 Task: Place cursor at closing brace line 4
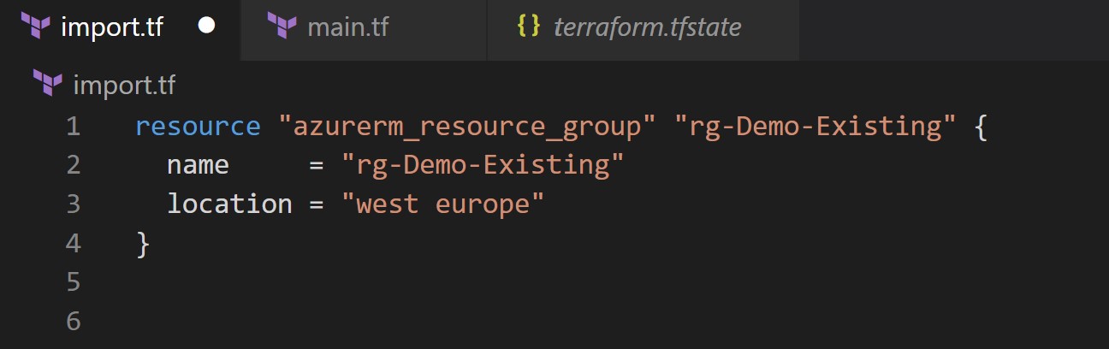click(143, 244)
